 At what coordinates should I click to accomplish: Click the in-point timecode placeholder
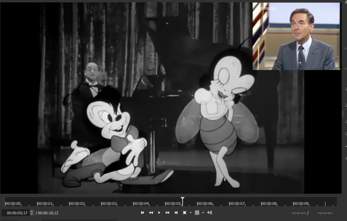coord(299,213)
